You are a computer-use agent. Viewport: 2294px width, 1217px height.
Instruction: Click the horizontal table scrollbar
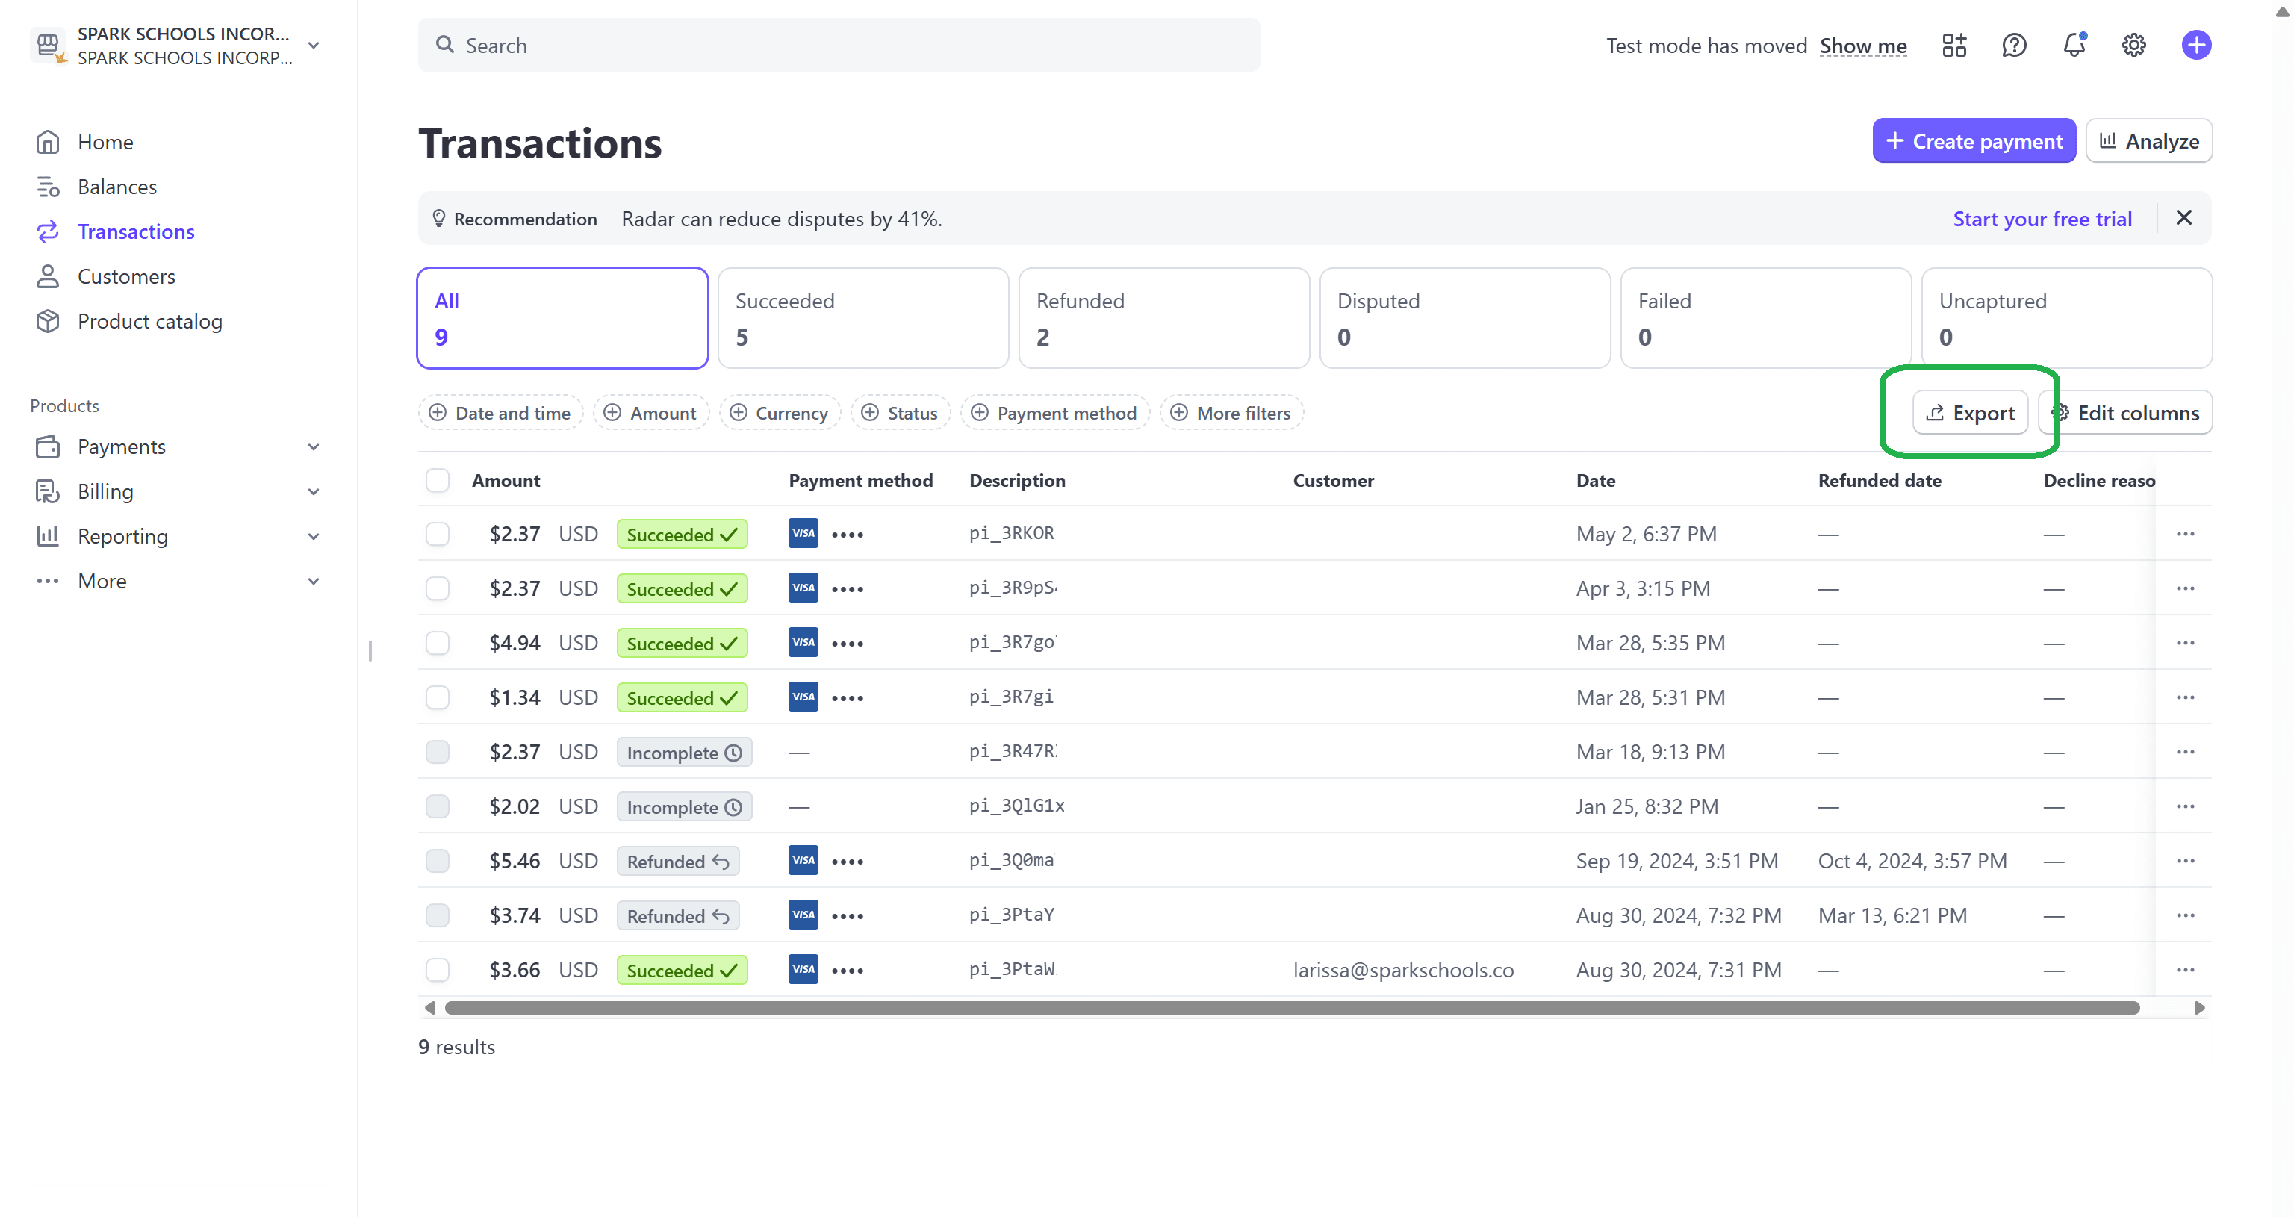(1291, 1007)
